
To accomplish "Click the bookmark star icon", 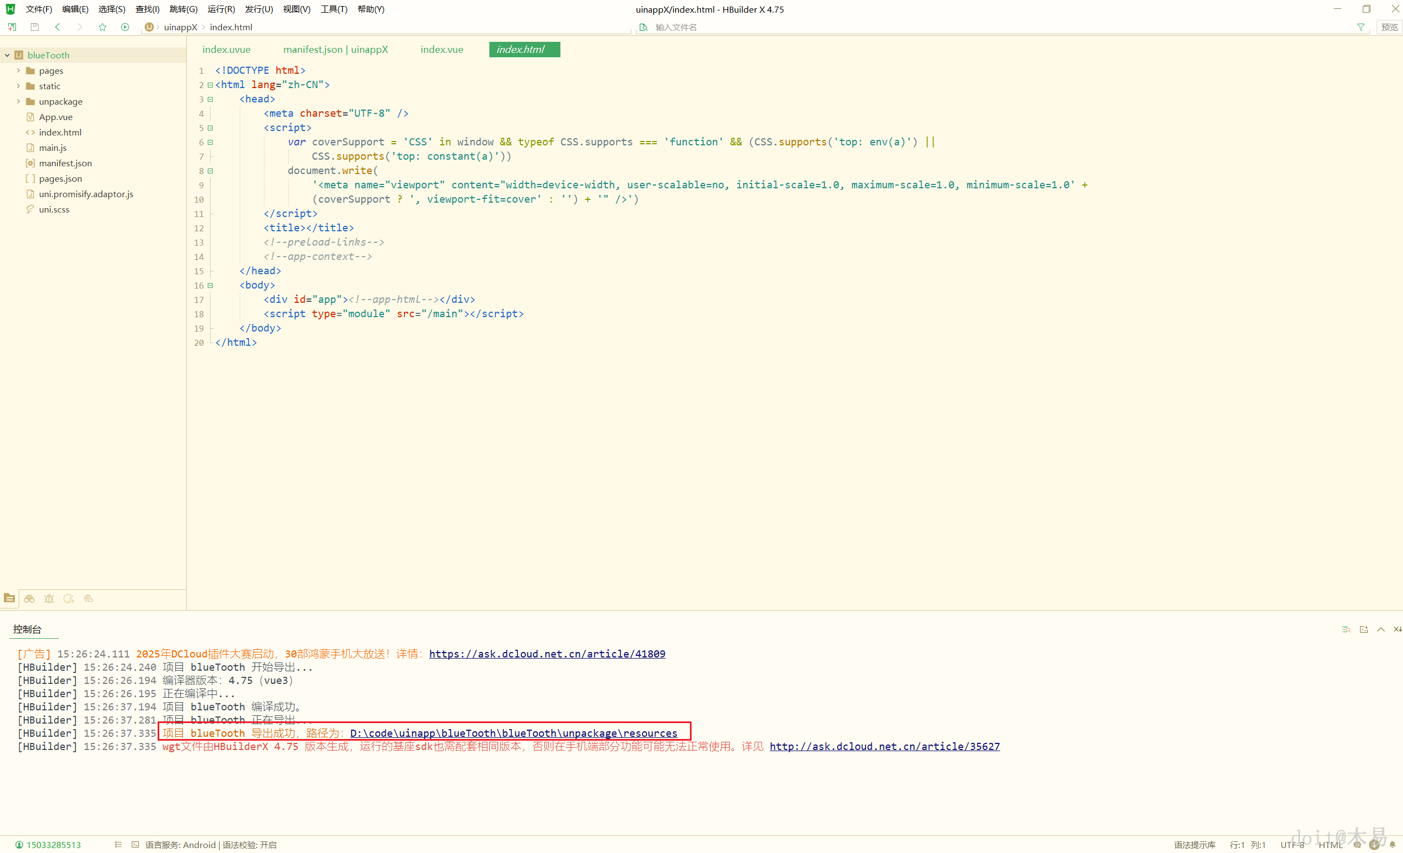I will (102, 27).
